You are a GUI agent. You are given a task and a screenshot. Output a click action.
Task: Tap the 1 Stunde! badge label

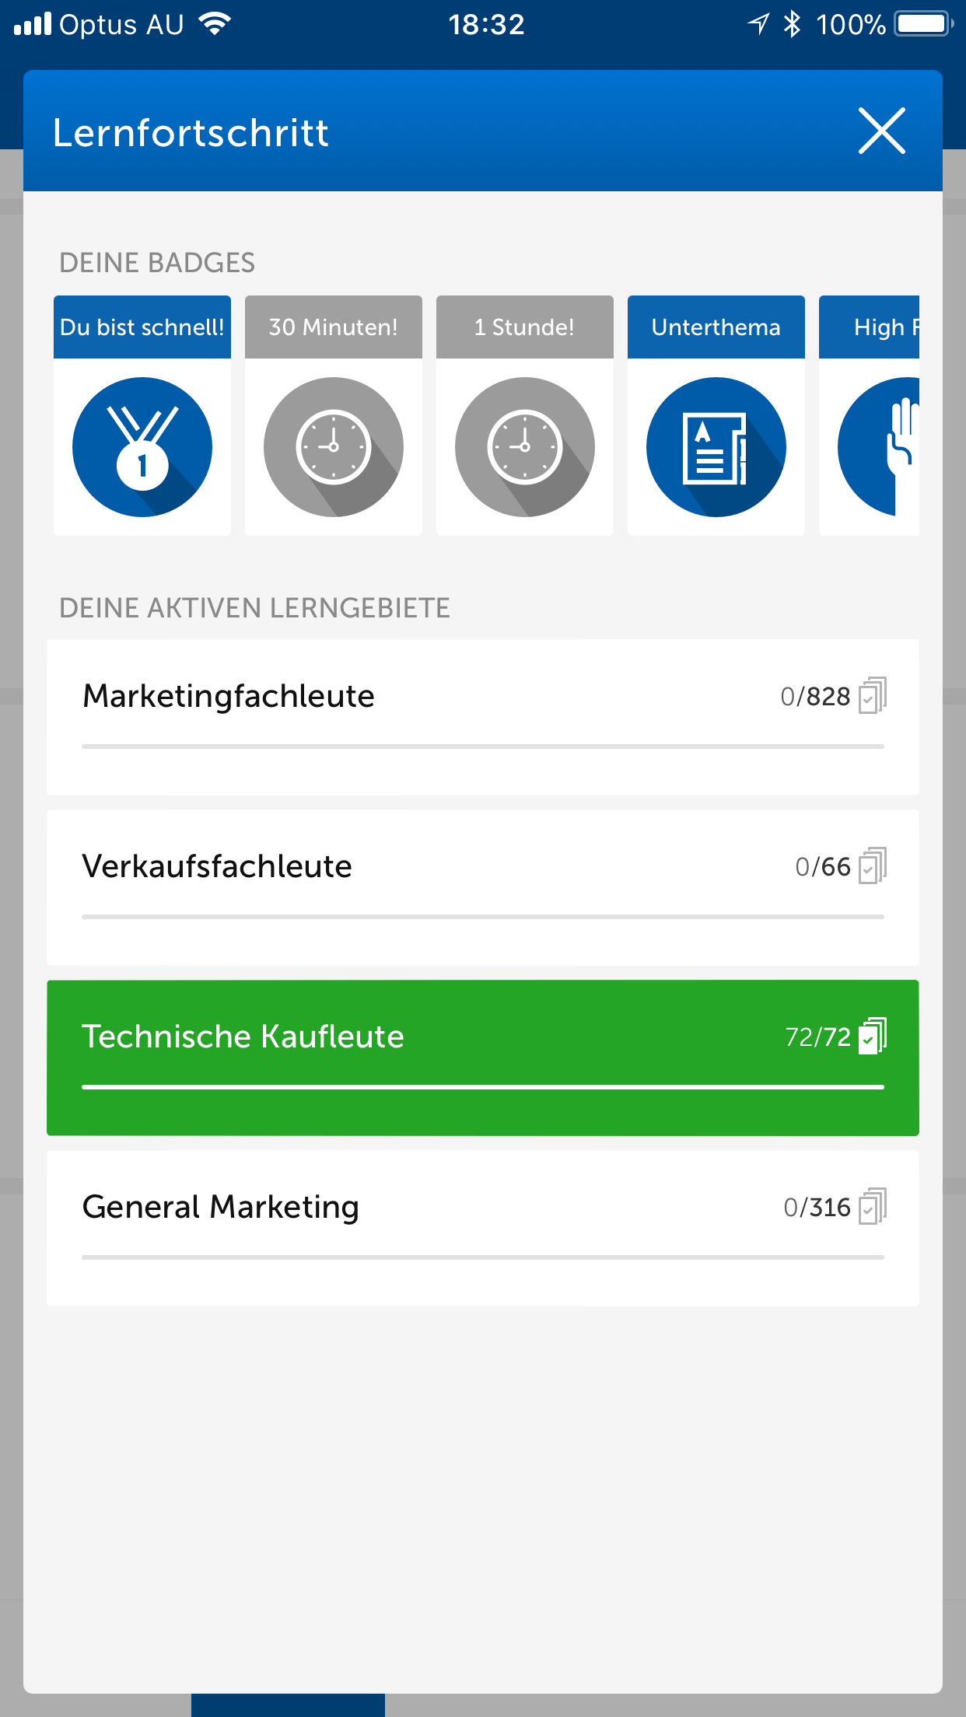525,327
